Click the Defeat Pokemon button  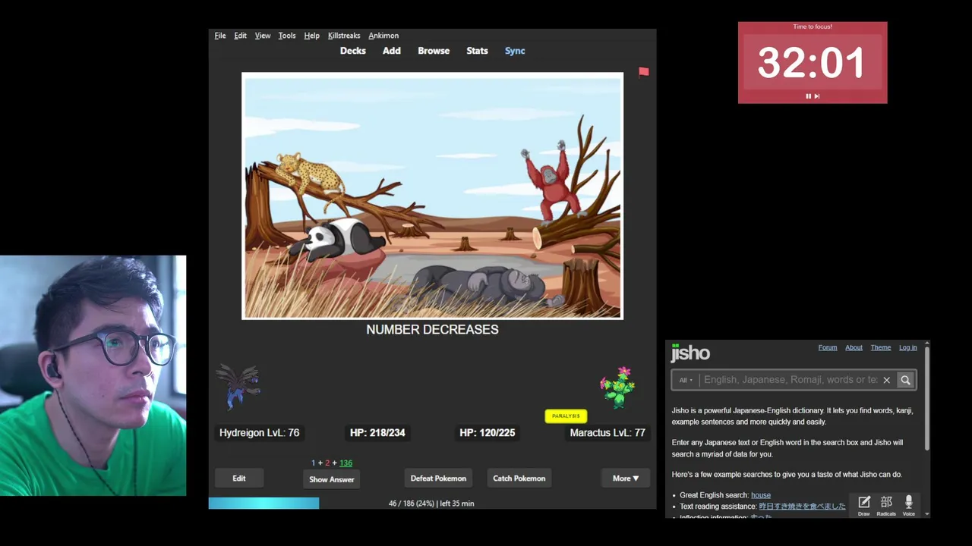[x=438, y=479]
